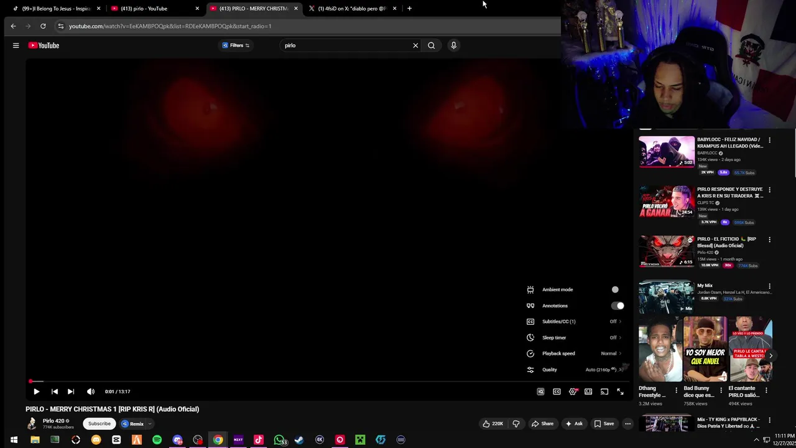Open a new browser tab

coord(409,9)
